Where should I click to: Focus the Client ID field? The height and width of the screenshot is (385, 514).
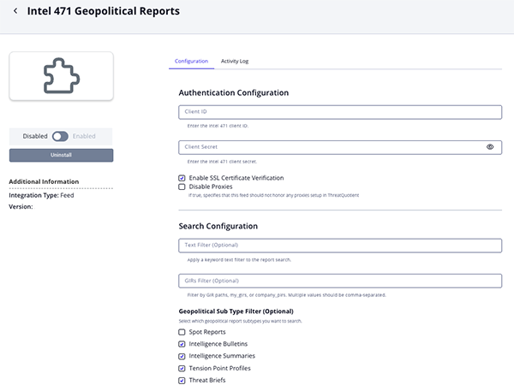(x=340, y=112)
